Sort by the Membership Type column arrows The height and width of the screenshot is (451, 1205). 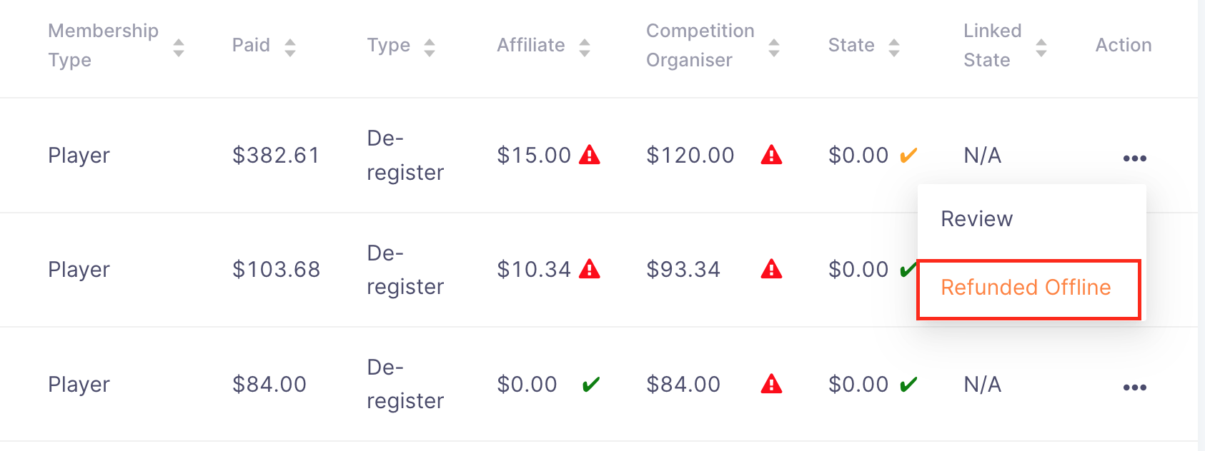click(x=179, y=48)
